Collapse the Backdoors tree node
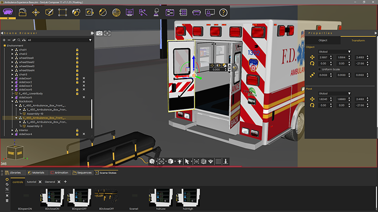 [12, 101]
